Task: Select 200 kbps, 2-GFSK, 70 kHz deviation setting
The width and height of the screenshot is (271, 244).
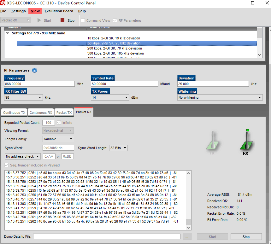Action: 115,48
